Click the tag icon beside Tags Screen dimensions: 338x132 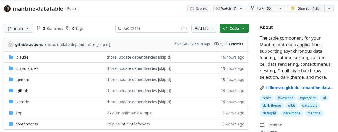(x=68, y=28)
